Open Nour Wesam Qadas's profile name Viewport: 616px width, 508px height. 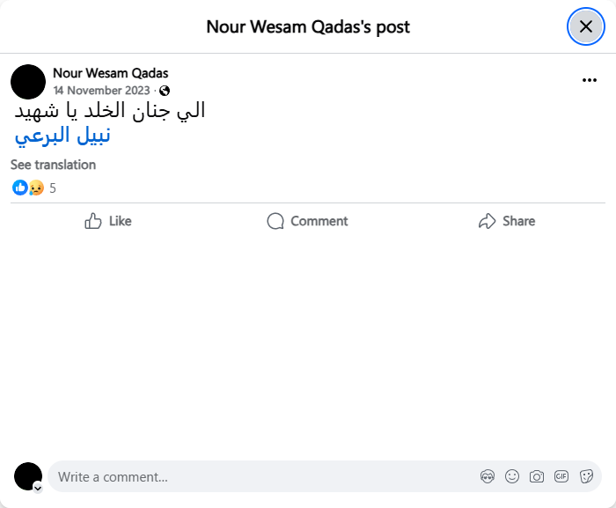[x=110, y=73]
